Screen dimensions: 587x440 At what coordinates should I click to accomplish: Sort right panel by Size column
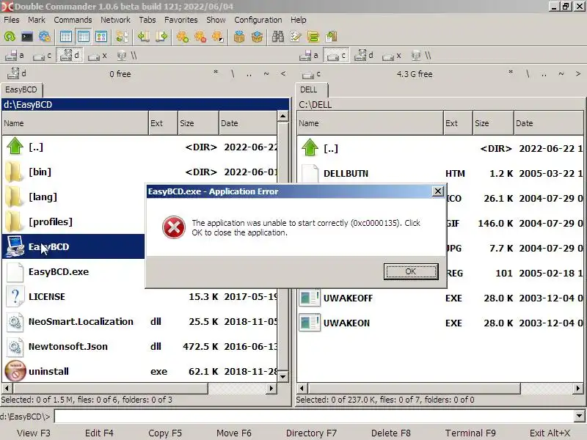tap(493, 123)
